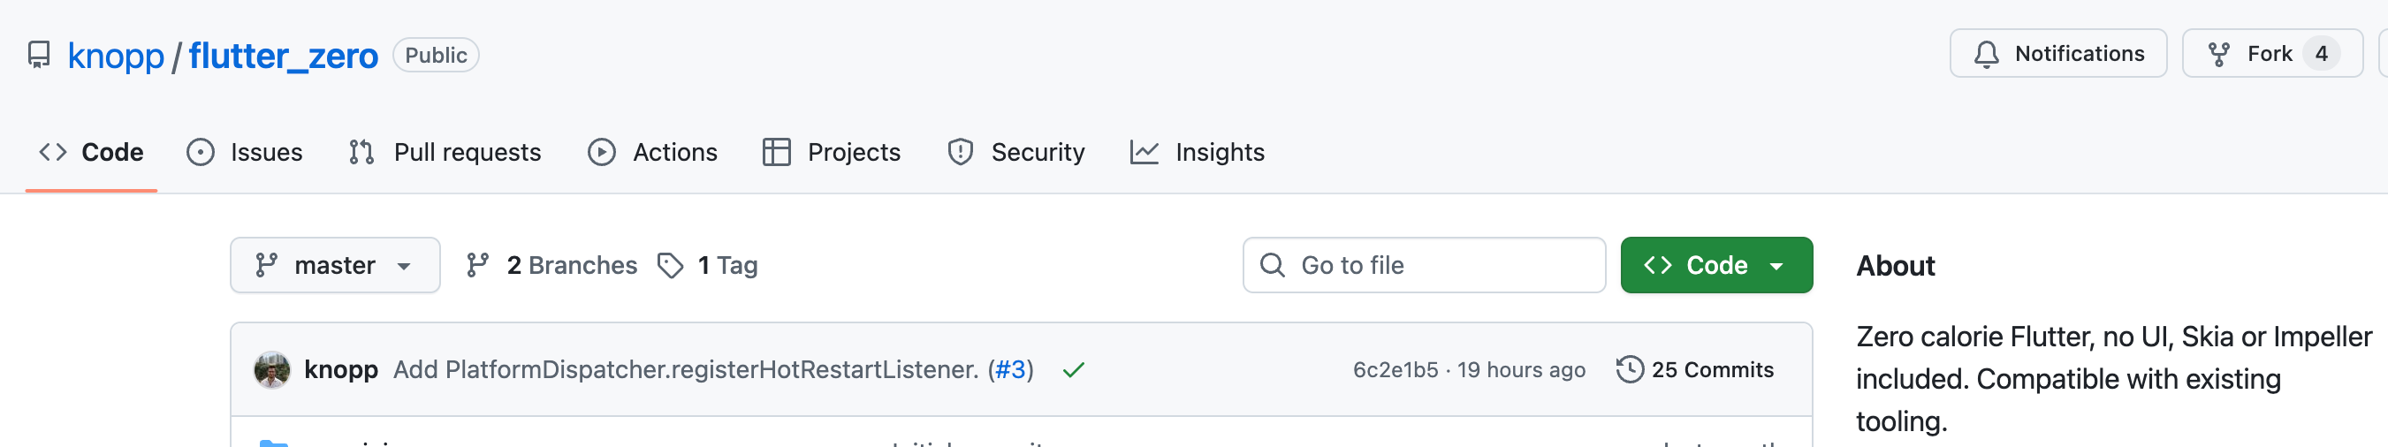The width and height of the screenshot is (2388, 447).
Task: Click the branches icon
Action: pyautogui.click(x=477, y=266)
